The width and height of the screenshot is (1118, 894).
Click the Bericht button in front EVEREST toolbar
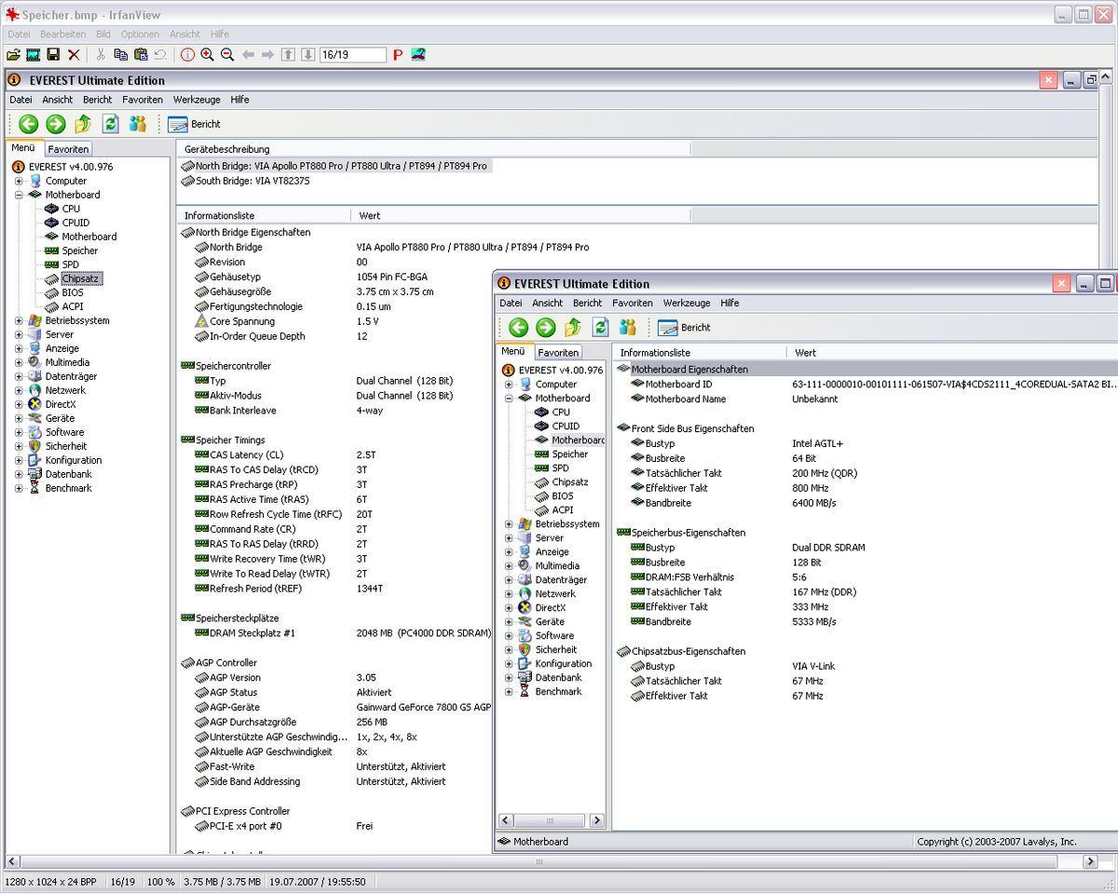click(x=685, y=327)
